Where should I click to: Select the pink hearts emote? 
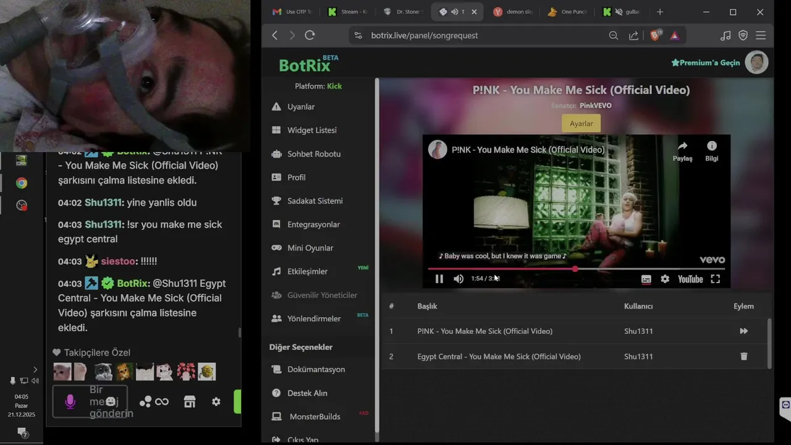pyautogui.click(x=186, y=371)
